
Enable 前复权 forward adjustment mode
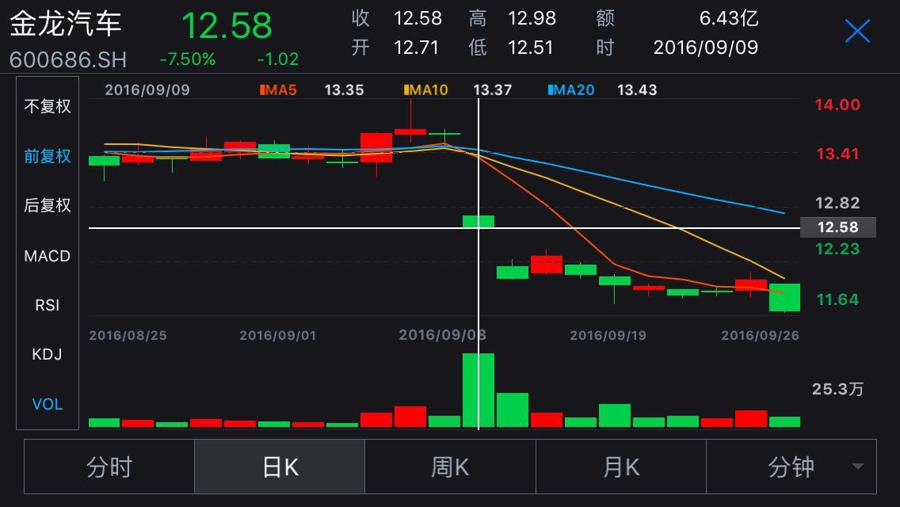pos(46,156)
